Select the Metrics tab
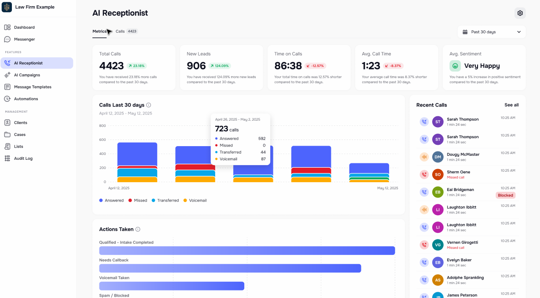The image size is (540, 298). click(100, 31)
